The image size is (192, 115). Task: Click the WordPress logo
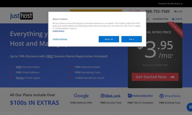[x=170, y=96]
